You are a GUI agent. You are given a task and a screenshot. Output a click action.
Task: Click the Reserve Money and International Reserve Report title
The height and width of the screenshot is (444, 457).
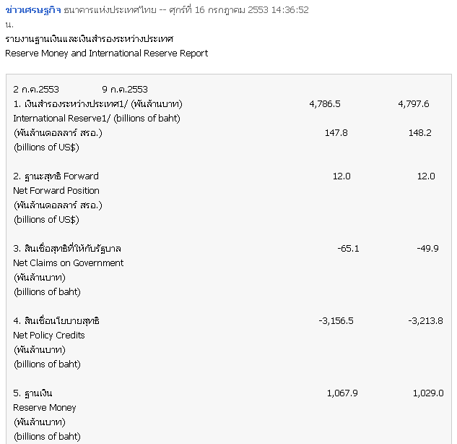(x=107, y=54)
